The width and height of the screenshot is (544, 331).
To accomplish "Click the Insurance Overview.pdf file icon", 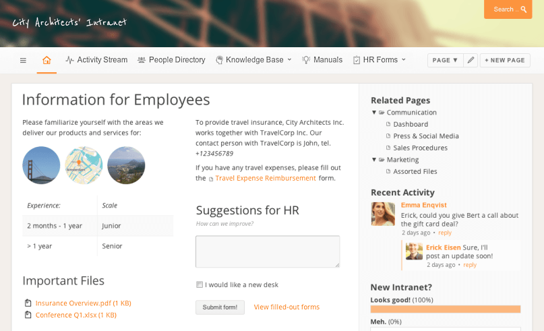I will pyautogui.click(x=28, y=303).
